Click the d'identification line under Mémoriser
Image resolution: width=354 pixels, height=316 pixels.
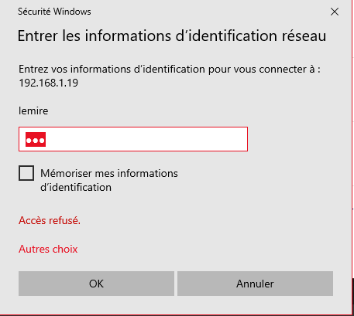(x=76, y=187)
